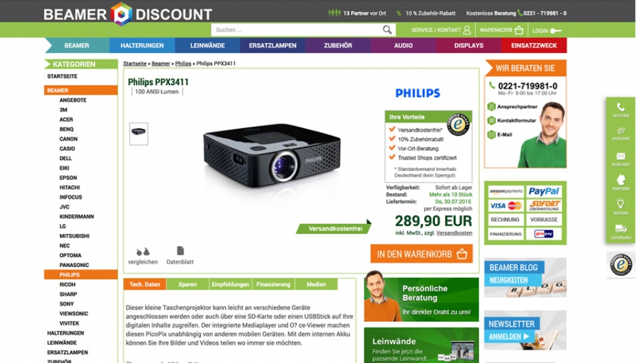This screenshot has height=363, width=636.
Task: Click the projector thumbnail image
Action: click(139, 134)
